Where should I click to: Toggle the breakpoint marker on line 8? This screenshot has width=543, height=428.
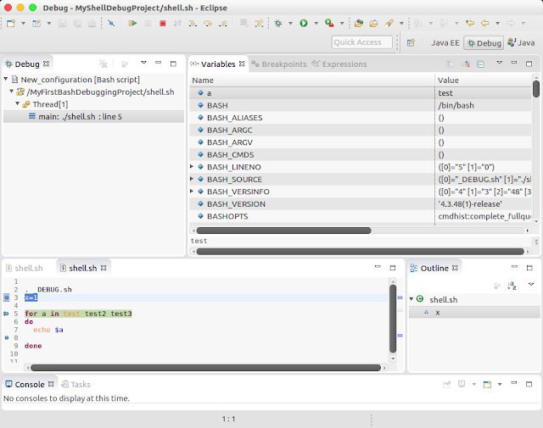coord(6,337)
